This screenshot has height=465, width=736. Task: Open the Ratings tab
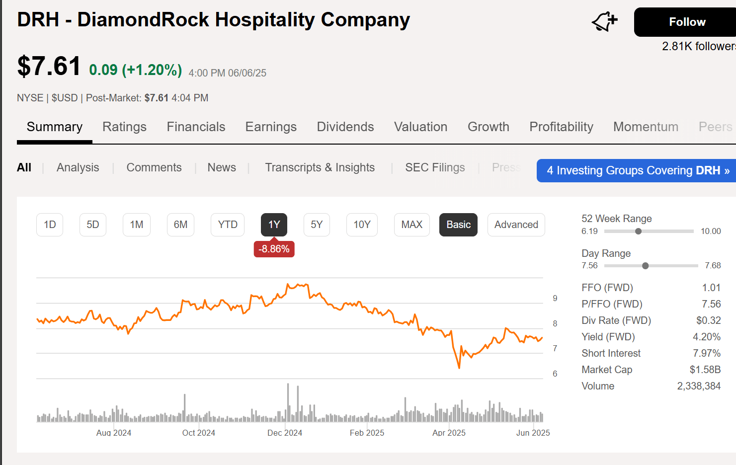click(124, 127)
